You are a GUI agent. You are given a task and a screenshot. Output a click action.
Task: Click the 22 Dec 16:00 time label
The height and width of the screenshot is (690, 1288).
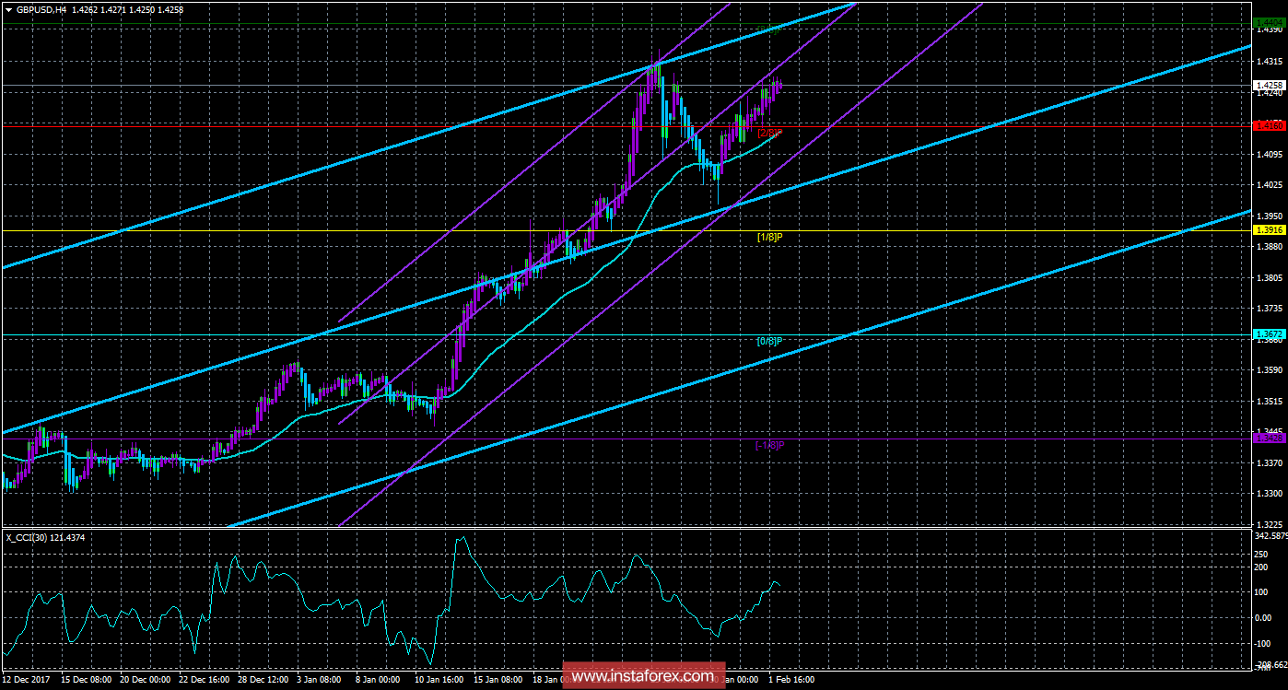206,680
